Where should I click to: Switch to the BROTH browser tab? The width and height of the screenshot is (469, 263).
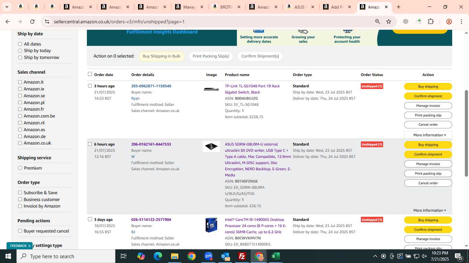[226, 7]
